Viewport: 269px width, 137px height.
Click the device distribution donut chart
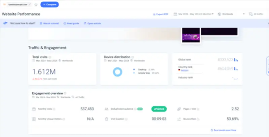tap(117, 72)
